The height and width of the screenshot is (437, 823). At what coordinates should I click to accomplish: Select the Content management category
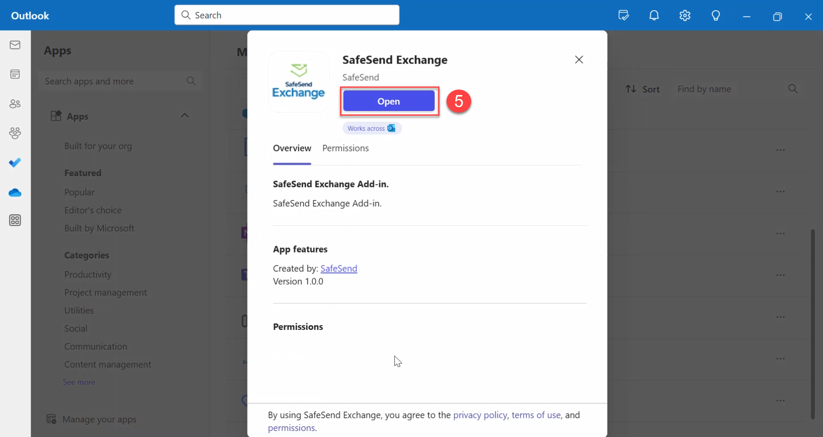point(108,365)
